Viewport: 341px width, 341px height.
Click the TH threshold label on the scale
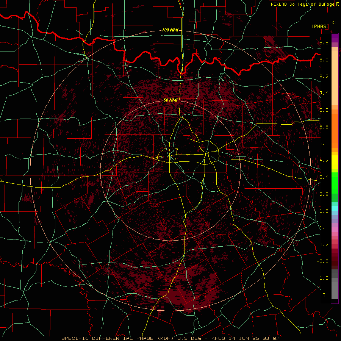325,295
